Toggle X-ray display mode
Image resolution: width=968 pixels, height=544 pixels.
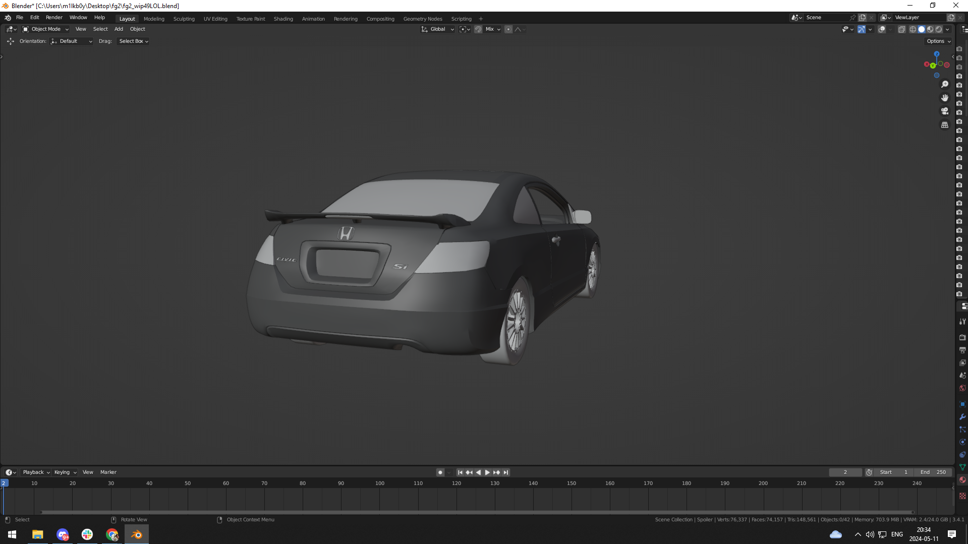[901, 29]
